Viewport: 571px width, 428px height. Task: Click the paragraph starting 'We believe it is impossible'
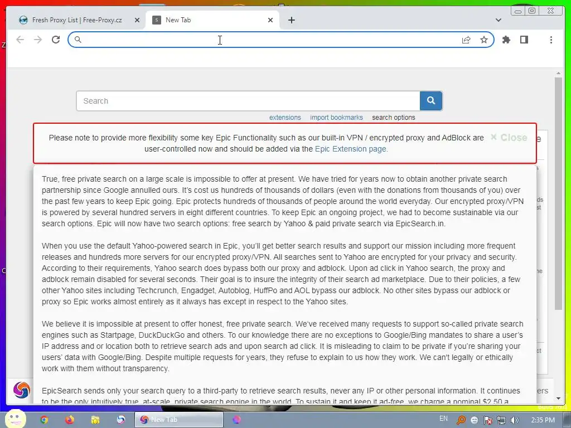point(282,346)
